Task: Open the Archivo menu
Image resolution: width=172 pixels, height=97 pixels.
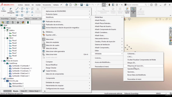Action: coord(20,5)
